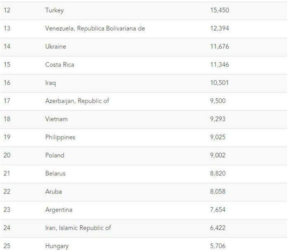Select the Belarus country cell
The width and height of the screenshot is (289, 252).
(x=55, y=173)
